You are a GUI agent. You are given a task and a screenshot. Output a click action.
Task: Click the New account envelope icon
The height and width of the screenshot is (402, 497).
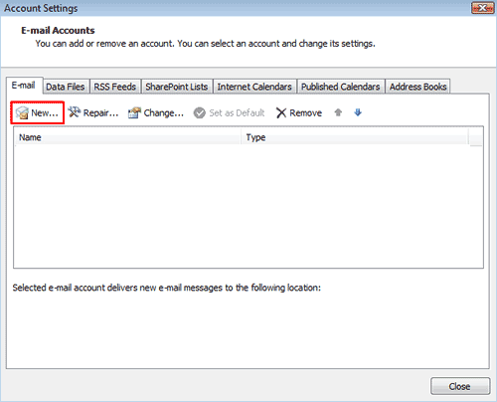pos(22,113)
